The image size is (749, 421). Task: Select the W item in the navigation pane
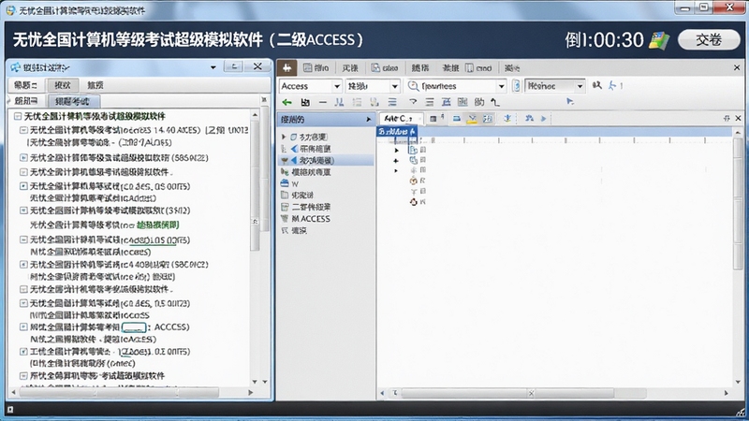point(295,183)
